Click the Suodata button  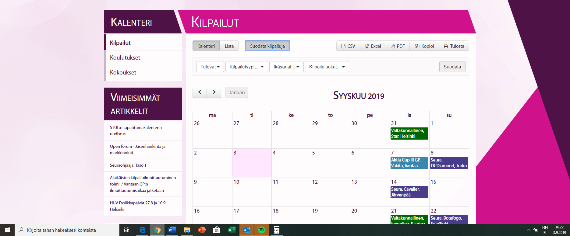[452, 67]
